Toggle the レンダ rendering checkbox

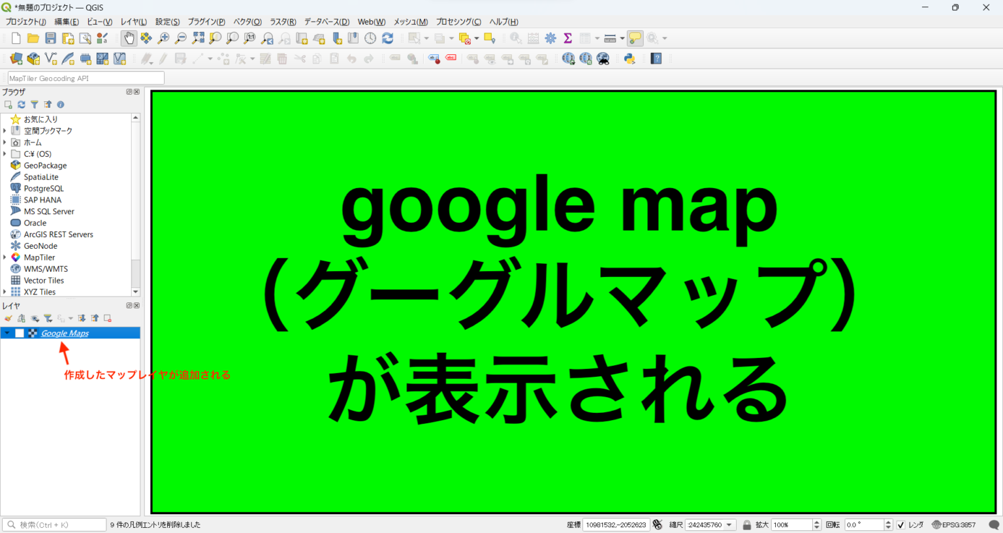pos(902,525)
